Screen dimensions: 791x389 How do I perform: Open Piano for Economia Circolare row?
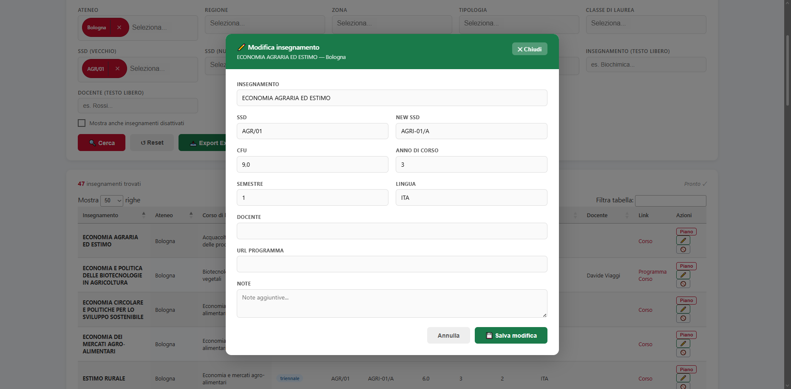pos(686,300)
